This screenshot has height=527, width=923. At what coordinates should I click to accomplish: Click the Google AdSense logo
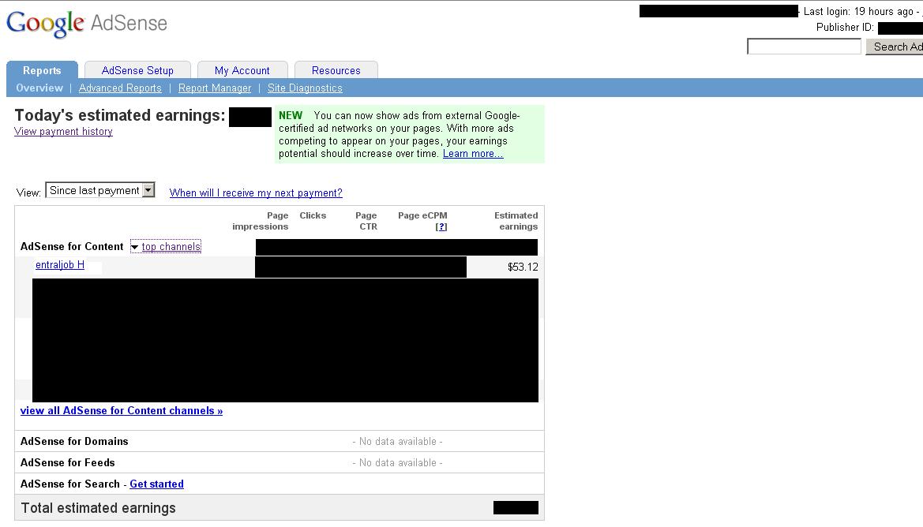87,24
